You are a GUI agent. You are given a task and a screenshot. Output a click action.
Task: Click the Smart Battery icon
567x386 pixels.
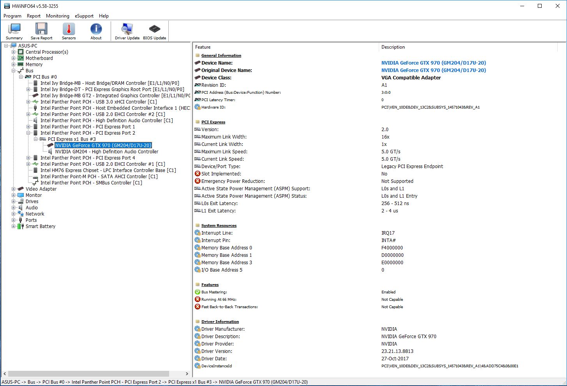click(21, 226)
